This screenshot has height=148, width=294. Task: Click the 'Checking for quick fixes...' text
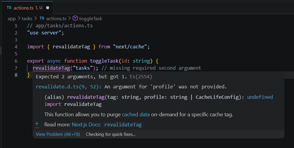(111, 134)
